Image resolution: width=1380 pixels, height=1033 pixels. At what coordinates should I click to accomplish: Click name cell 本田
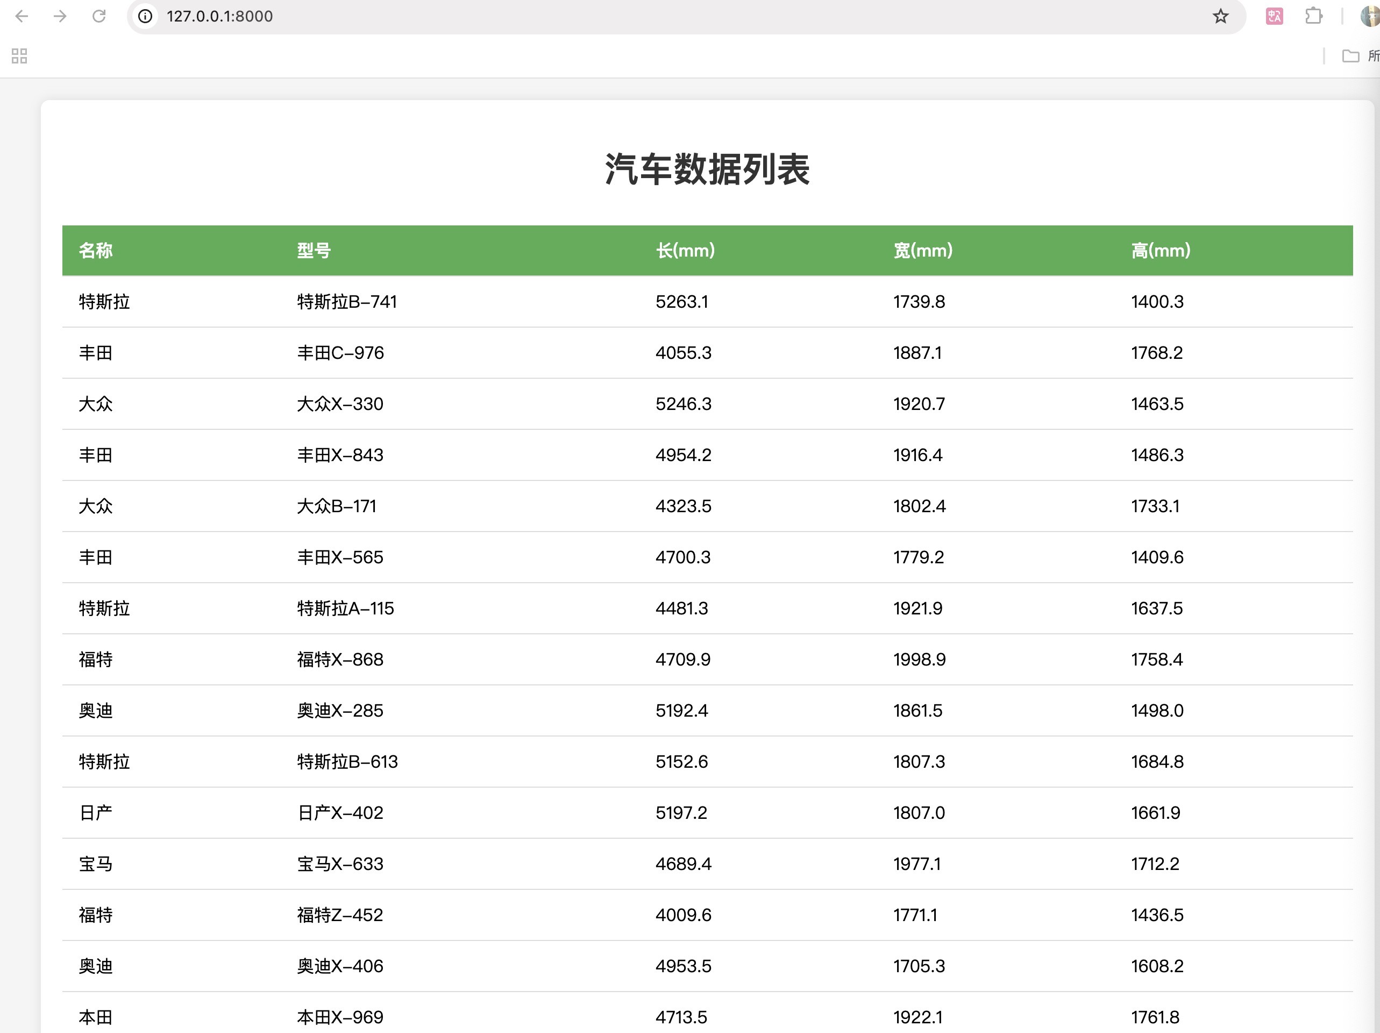click(x=95, y=1018)
